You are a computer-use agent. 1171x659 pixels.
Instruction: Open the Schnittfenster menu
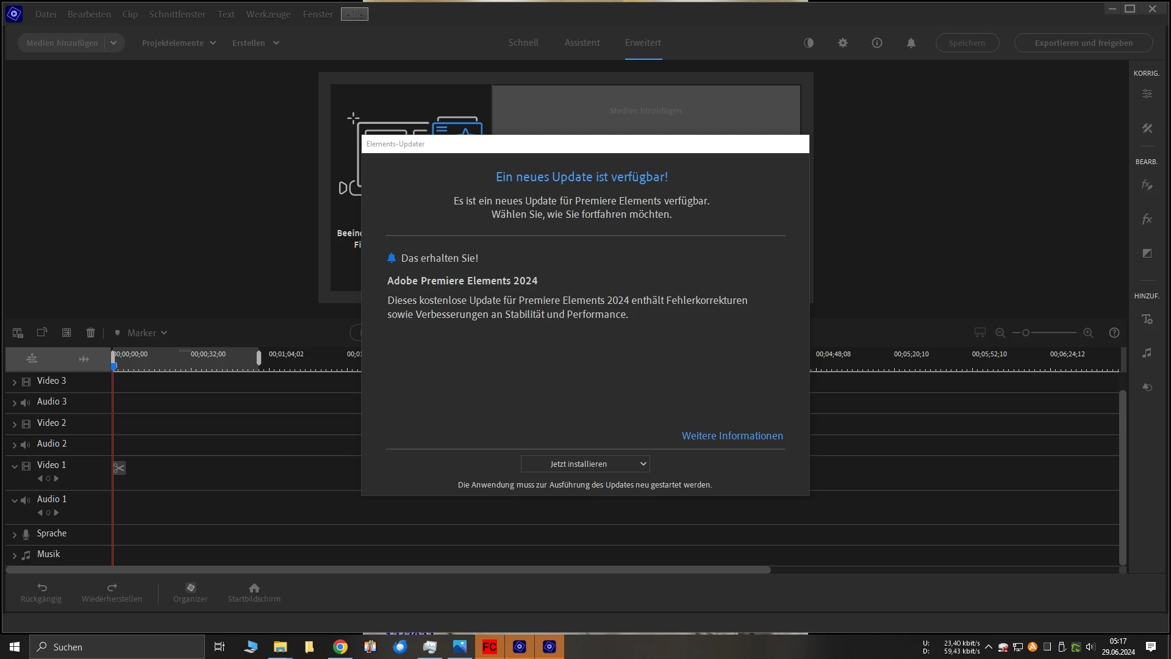177,14
